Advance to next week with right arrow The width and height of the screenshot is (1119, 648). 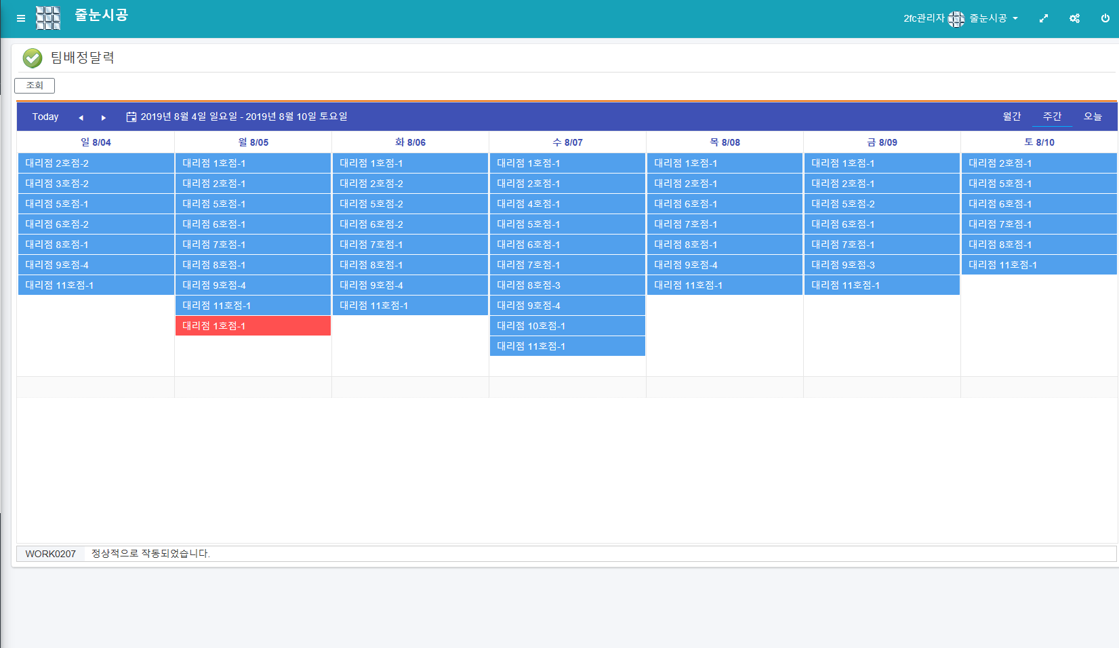point(104,117)
